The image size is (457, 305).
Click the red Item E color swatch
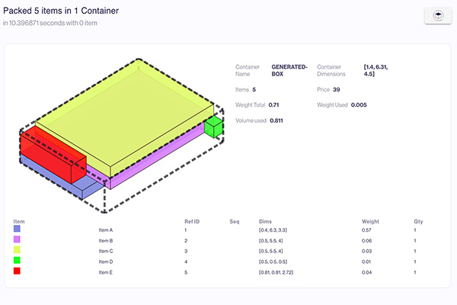pos(17,271)
